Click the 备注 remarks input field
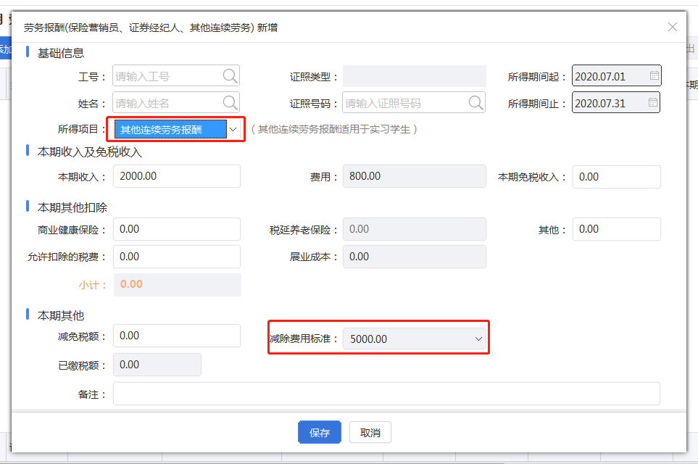 tap(386, 394)
